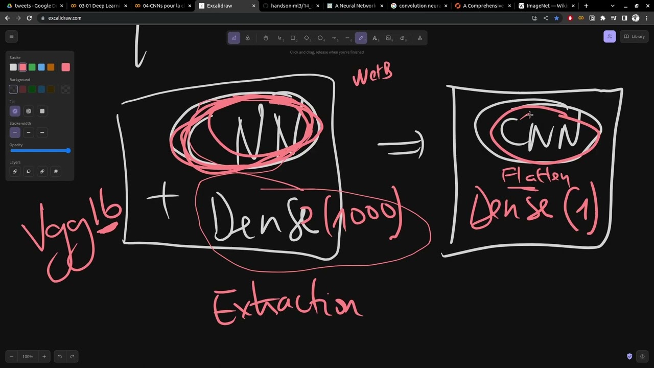
Task: Redo canvas action
Action: 72,356
